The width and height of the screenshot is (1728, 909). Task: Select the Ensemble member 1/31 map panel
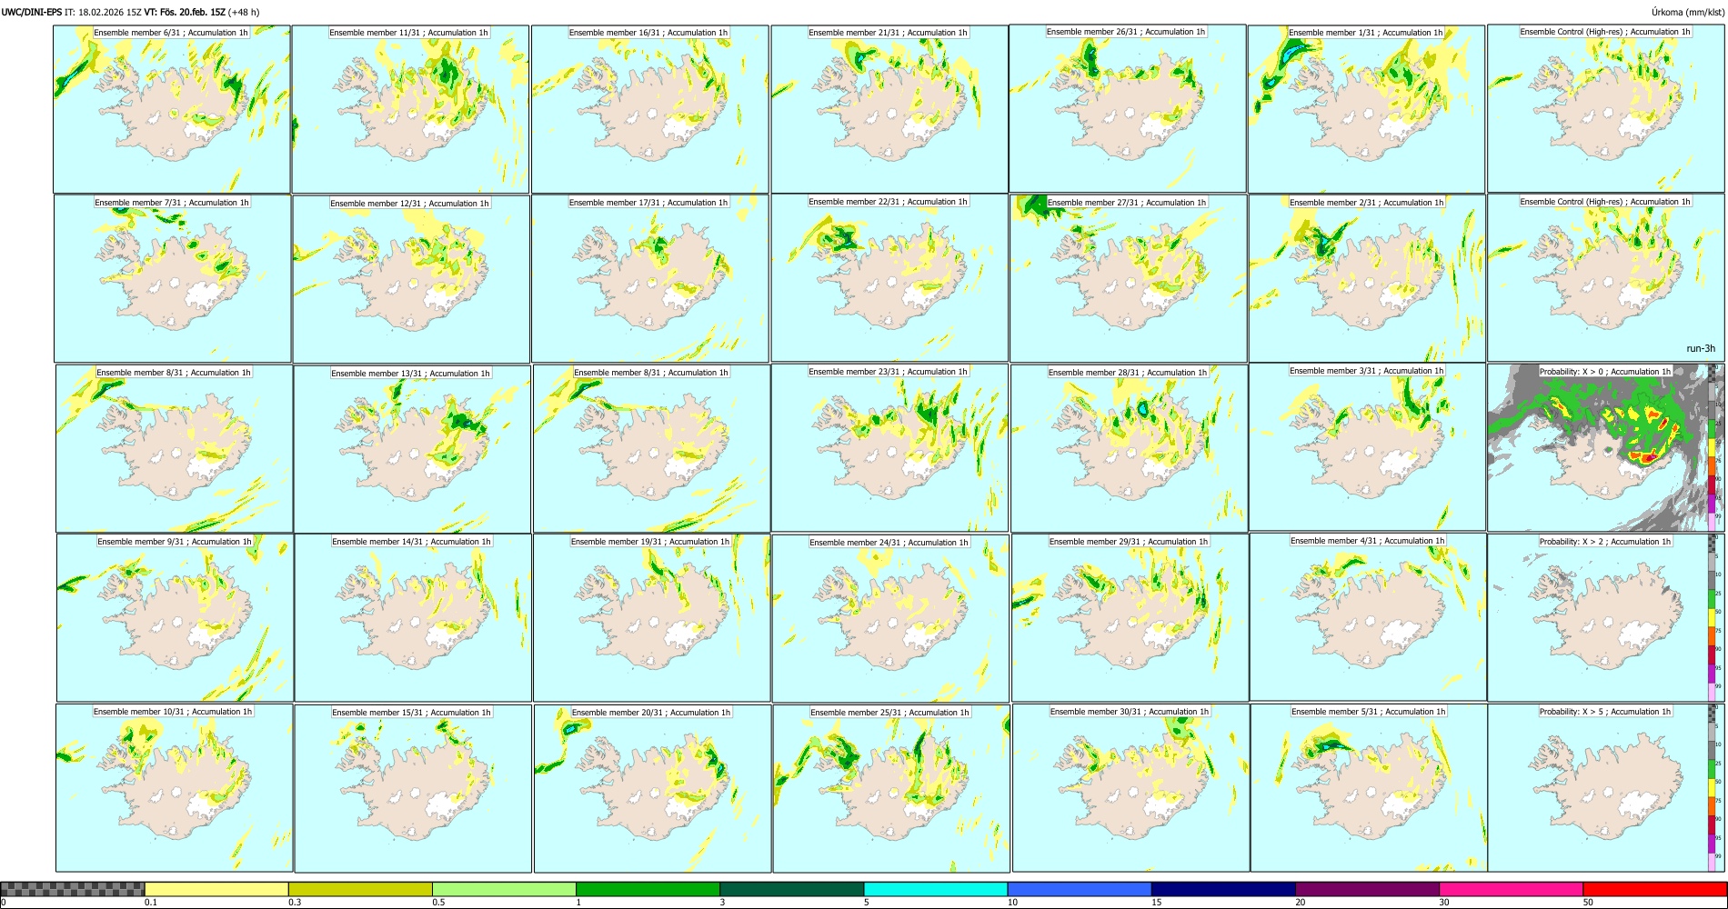pyautogui.click(x=1366, y=109)
